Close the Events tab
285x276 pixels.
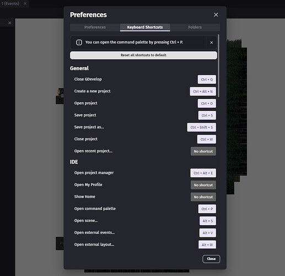[25, 3]
